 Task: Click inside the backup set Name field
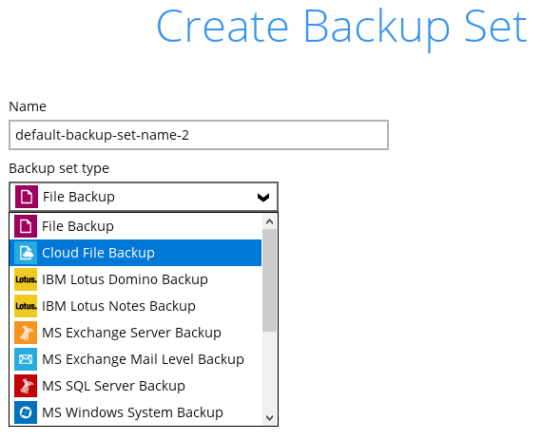pos(199,135)
